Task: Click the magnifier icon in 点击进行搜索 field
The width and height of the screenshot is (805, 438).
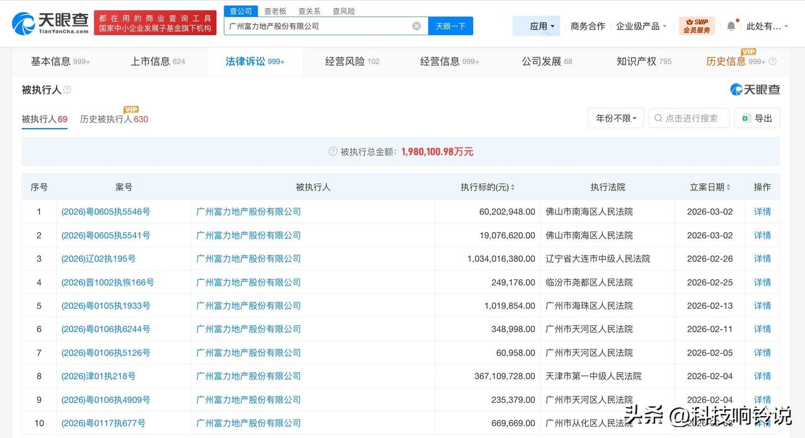Action: [x=658, y=118]
